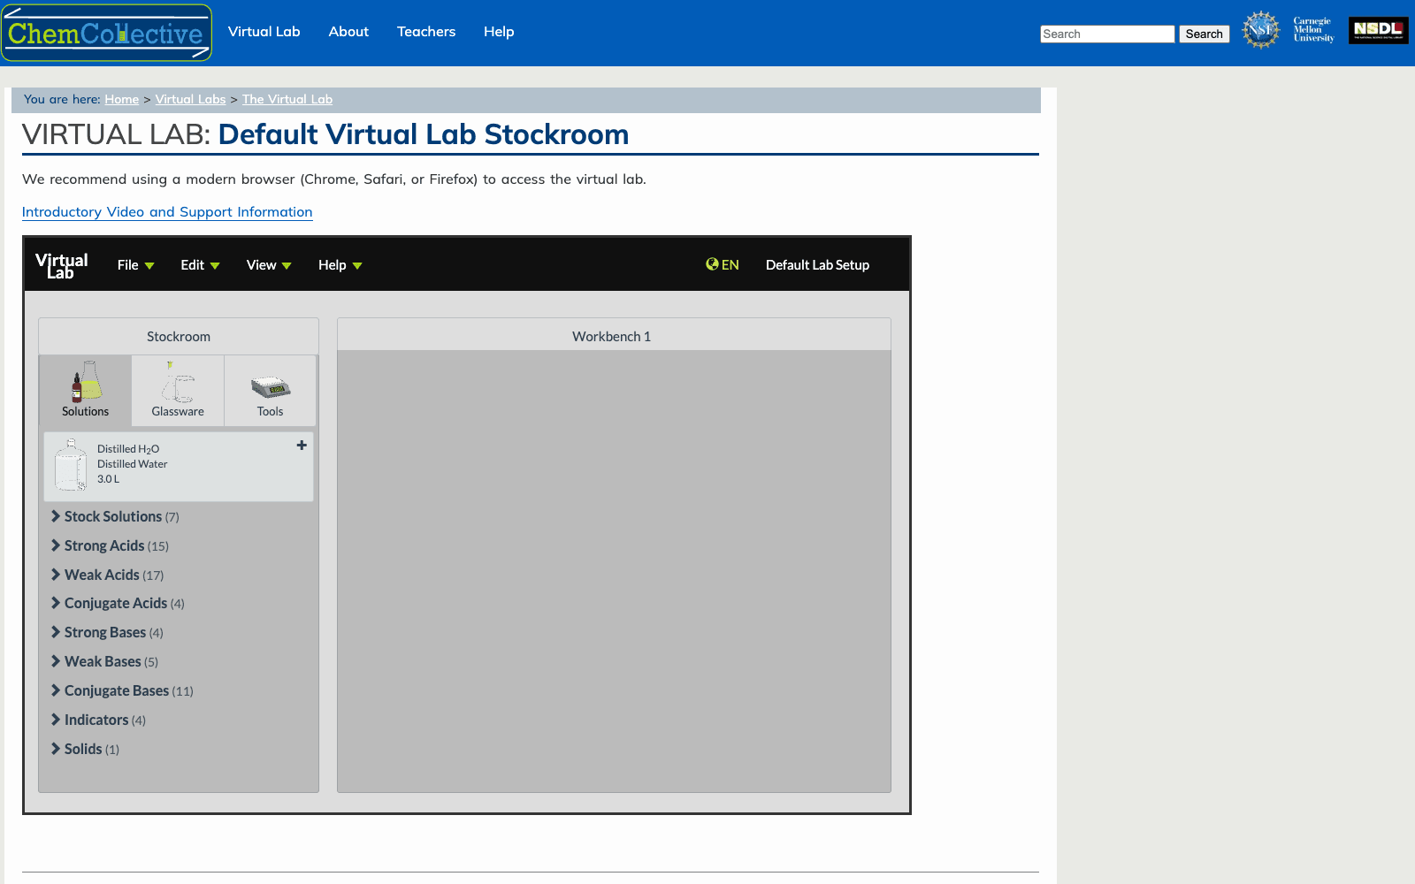
Task: Go to Virtual Lab in site navigation
Action: 264,32
